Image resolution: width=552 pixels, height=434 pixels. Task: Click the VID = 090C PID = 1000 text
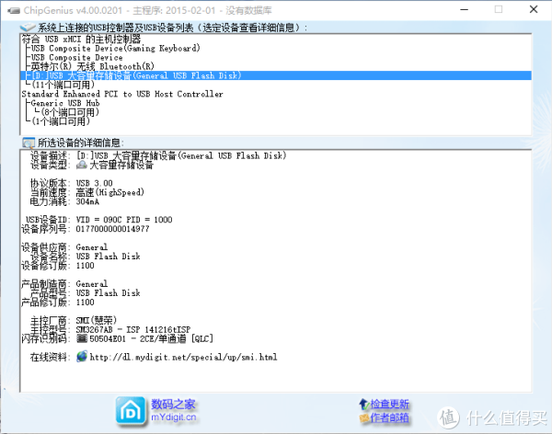[x=124, y=220]
